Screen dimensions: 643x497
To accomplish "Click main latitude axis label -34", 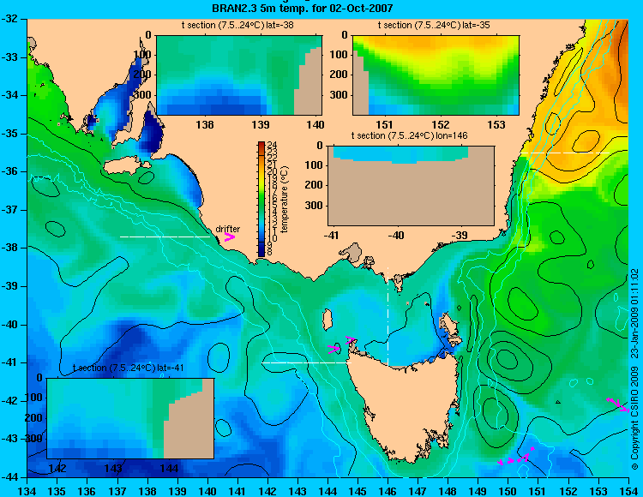I will pyautogui.click(x=9, y=95).
